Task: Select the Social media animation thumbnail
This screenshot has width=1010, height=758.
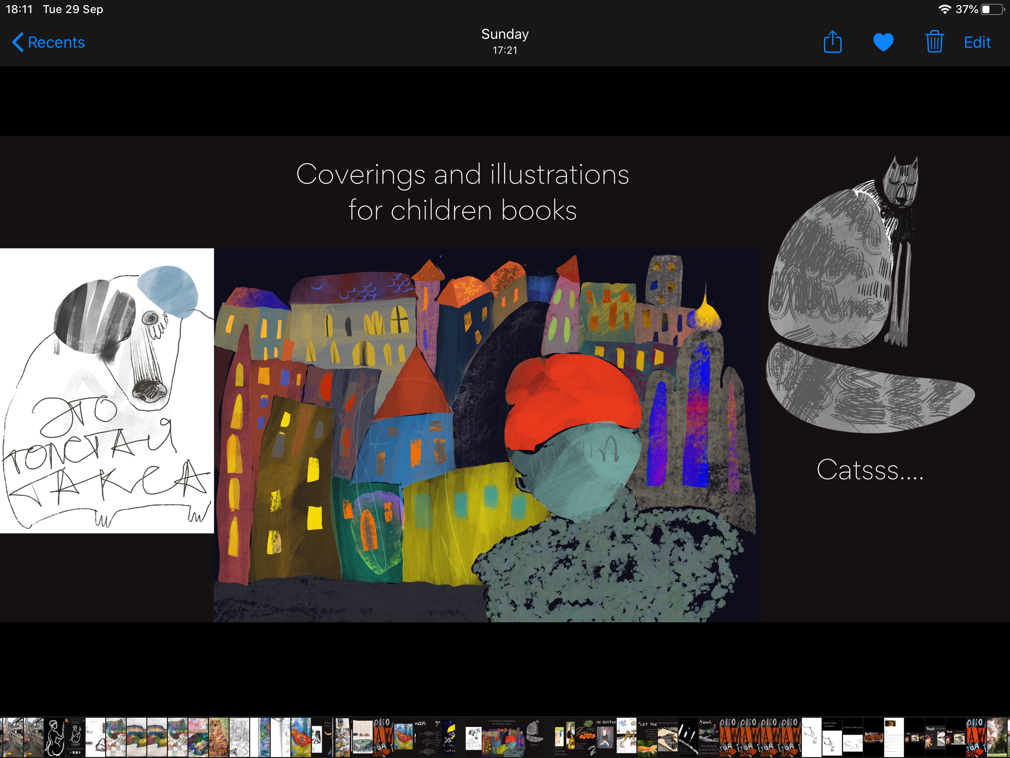Action: (x=832, y=737)
